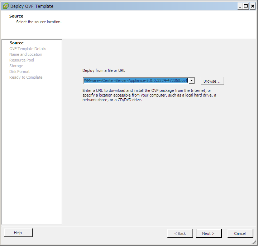This screenshot has width=258, height=246.
Task: Click into the OVF file path field
Action: click(x=136, y=80)
